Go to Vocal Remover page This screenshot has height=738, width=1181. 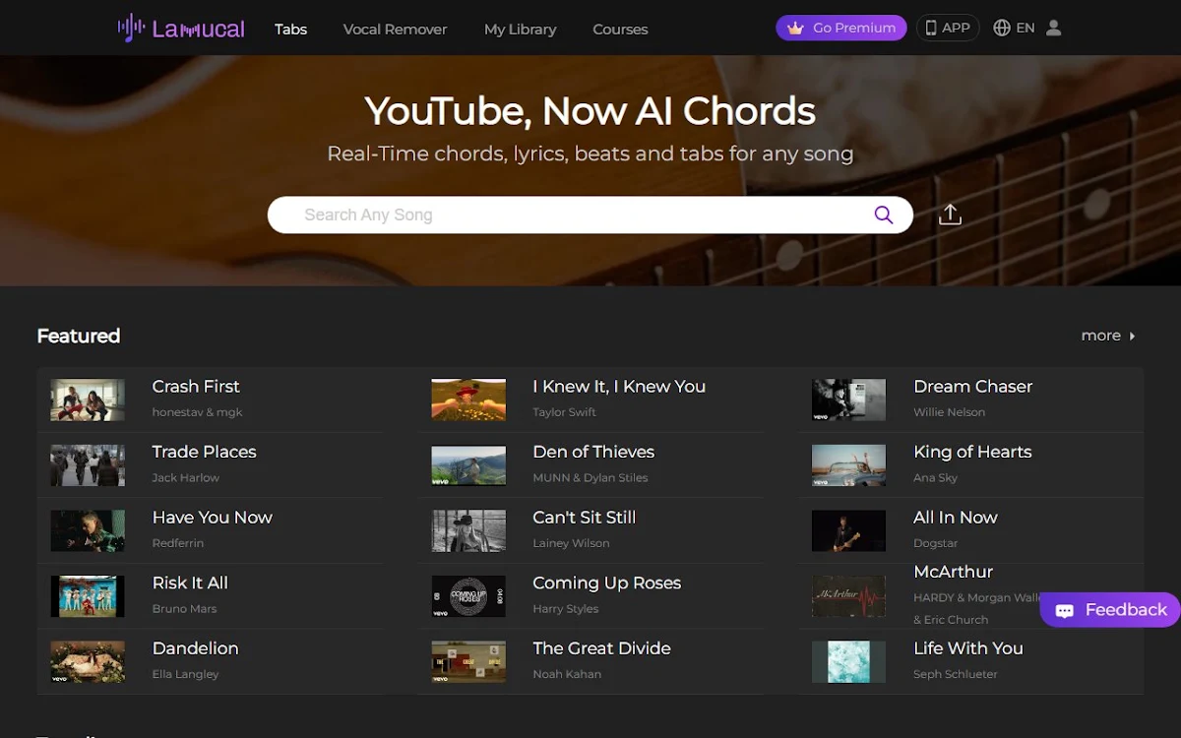click(395, 29)
